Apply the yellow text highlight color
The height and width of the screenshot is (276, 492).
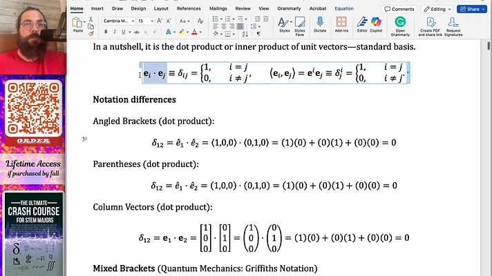coord(181,32)
